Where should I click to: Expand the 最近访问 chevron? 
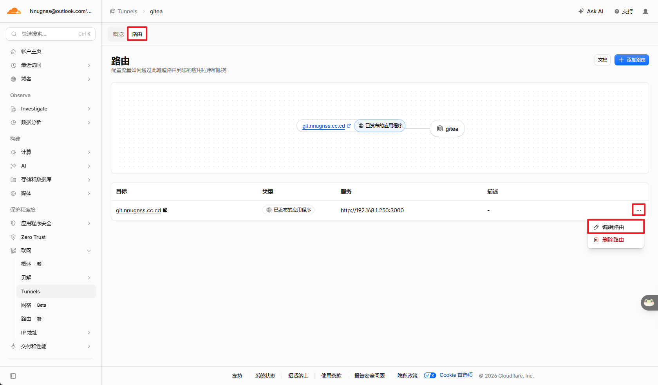89,65
